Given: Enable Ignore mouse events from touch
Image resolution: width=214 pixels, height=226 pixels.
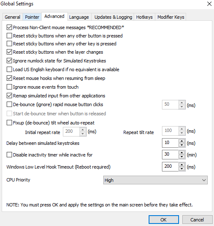Looking at the screenshot, I should click(x=10, y=87).
